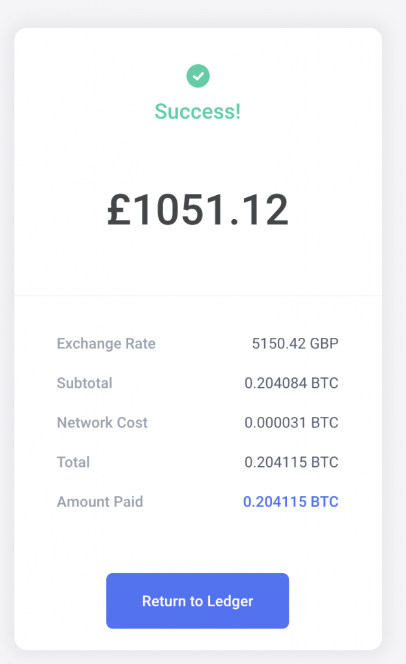Click the pound sign in the amount

[120, 211]
